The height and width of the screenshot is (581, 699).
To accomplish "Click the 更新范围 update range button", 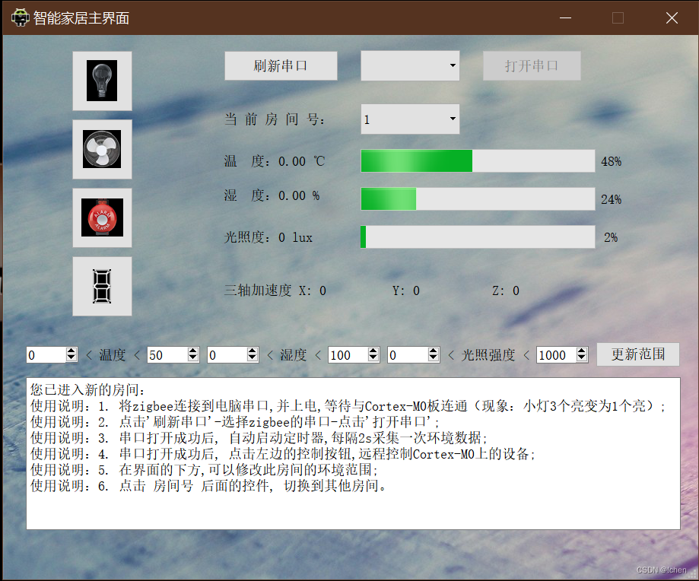I will 638,354.
